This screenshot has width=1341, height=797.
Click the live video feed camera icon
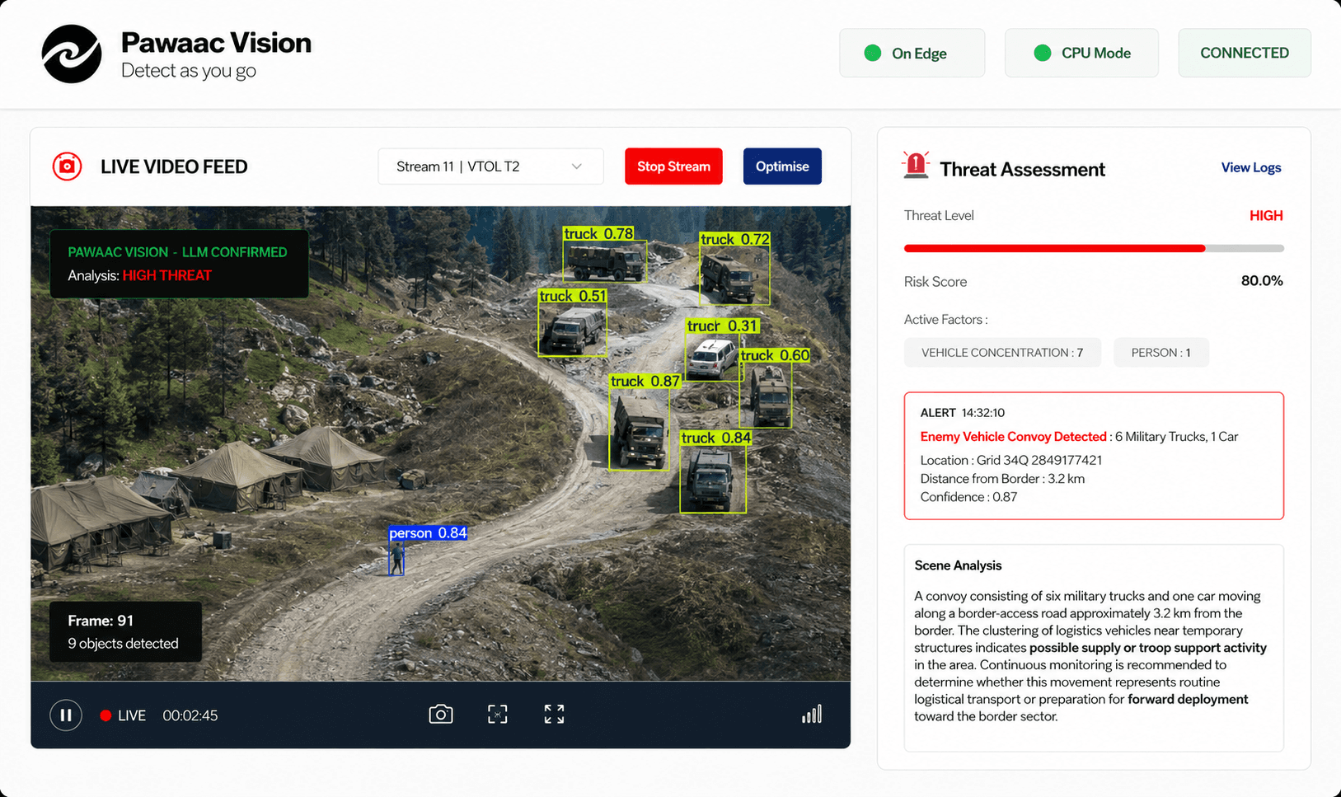click(67, 166)
